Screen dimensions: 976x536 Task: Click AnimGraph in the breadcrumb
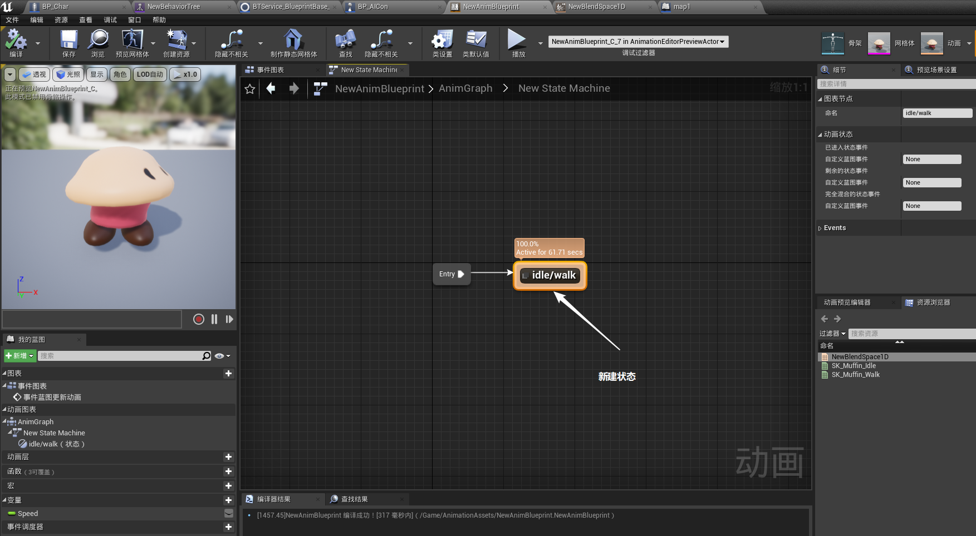point(465,88)
